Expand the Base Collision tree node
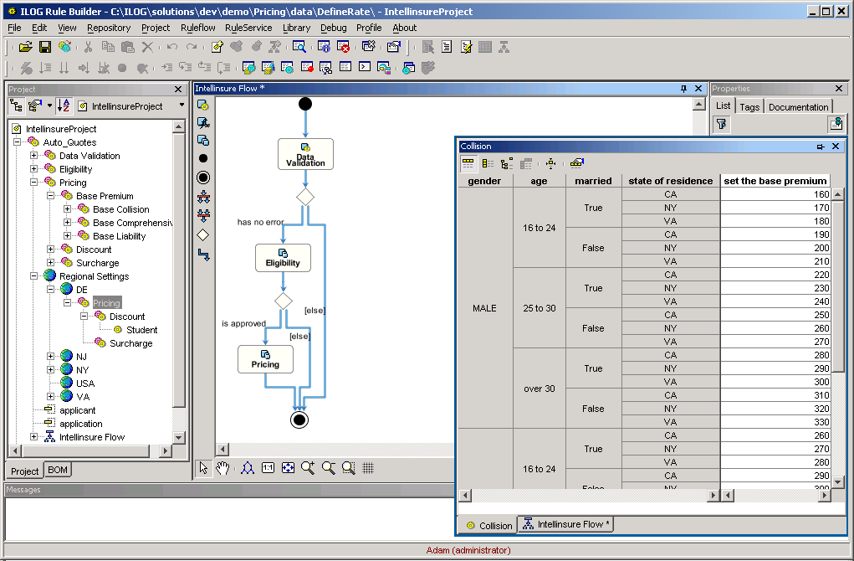The image size is (854, 561). (67, 208)
